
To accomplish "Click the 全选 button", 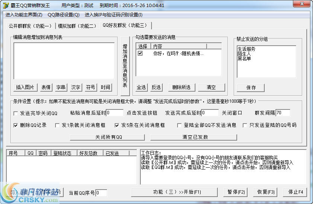I will coord(141,88).
